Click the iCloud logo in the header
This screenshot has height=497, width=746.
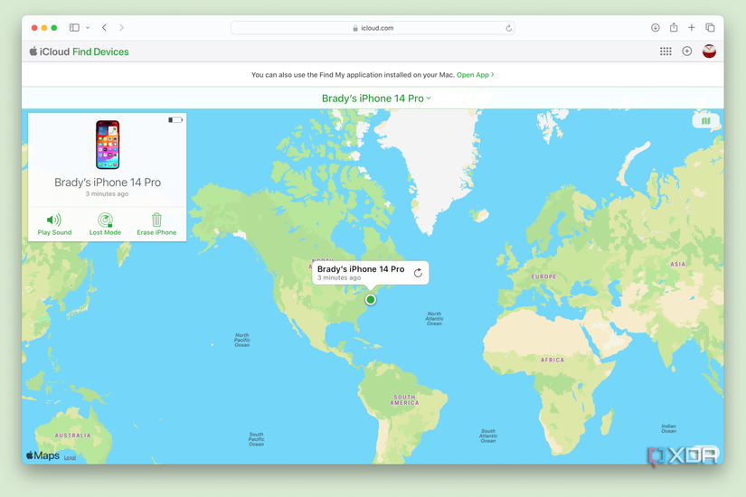tap(50, 52)
